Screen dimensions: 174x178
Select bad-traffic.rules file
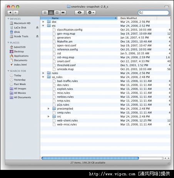tap(67, 81)
